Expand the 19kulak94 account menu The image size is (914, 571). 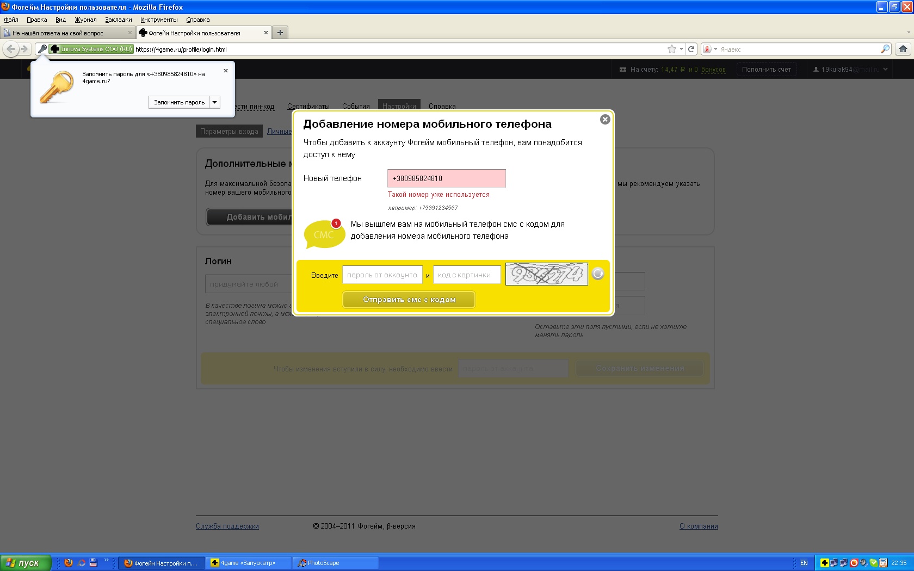851,70
